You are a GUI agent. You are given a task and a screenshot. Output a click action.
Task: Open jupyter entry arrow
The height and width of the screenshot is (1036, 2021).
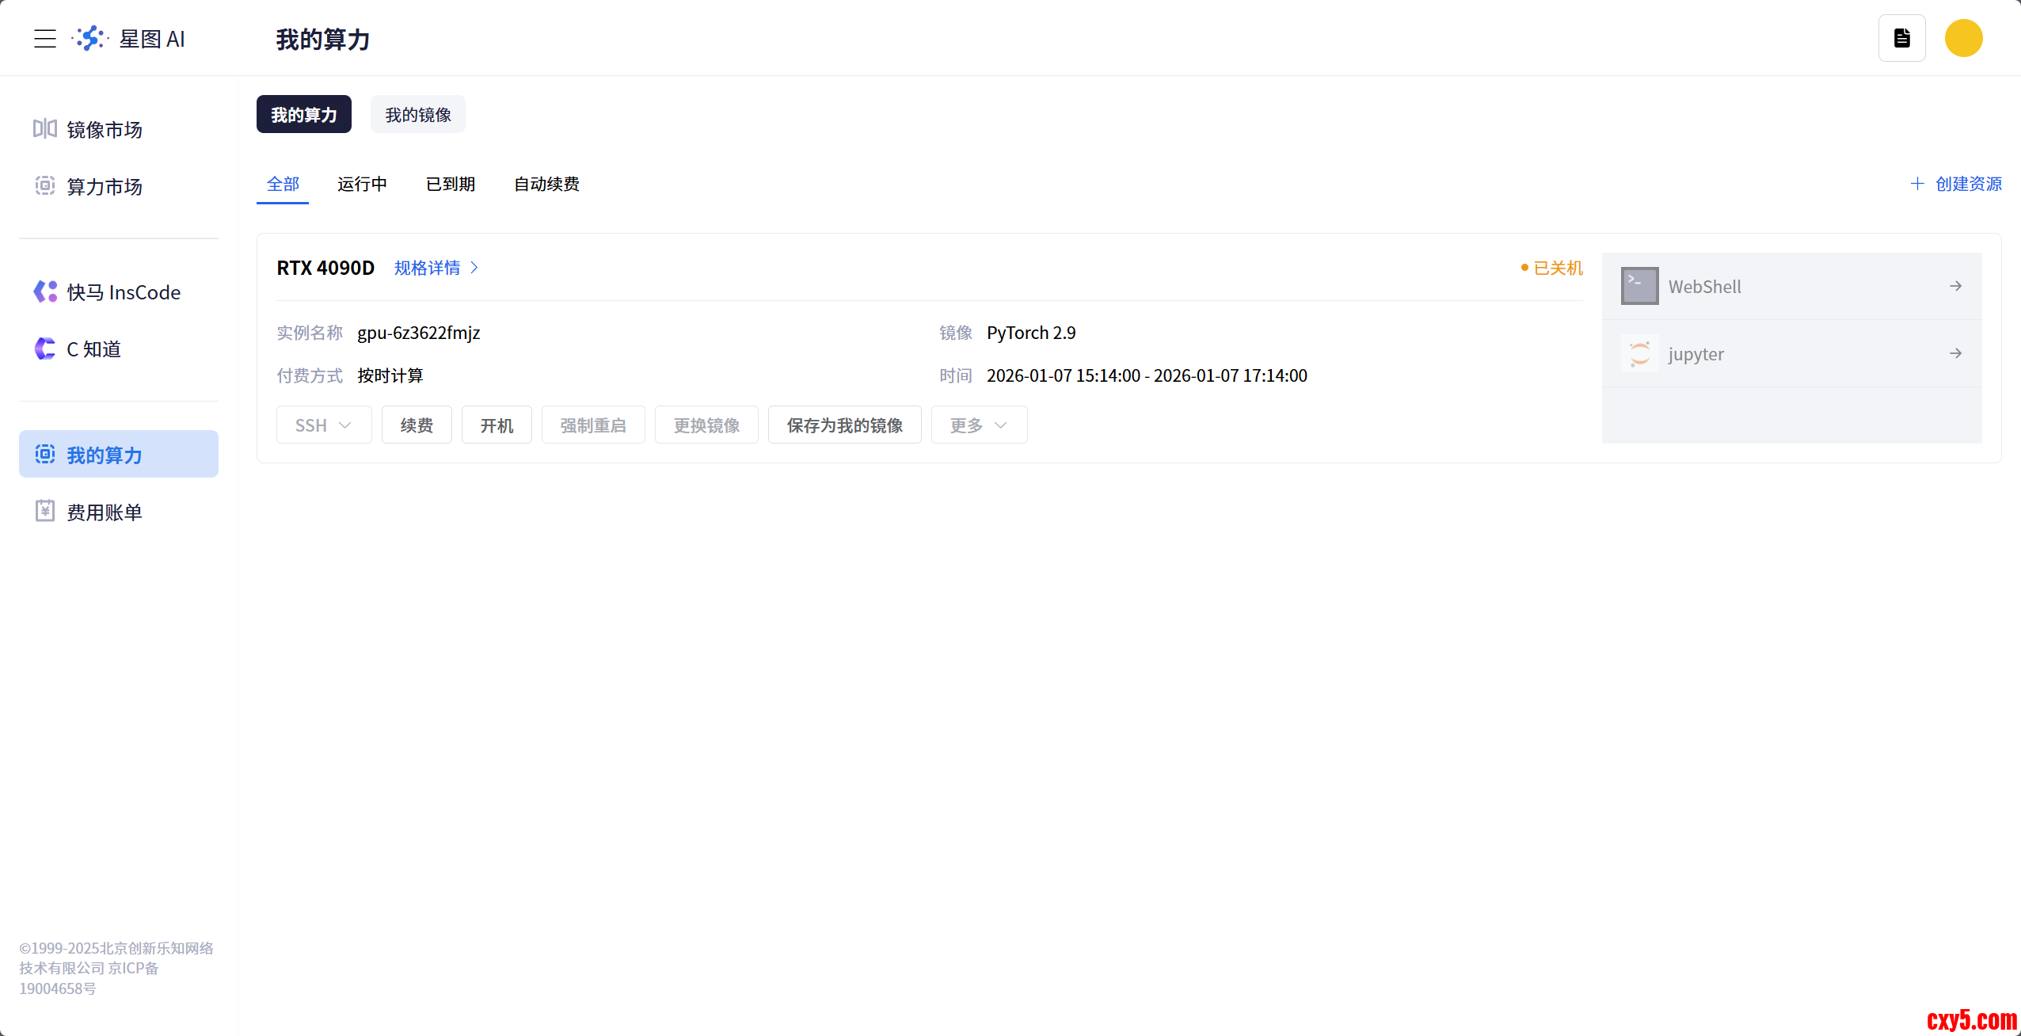point(1955,353)
